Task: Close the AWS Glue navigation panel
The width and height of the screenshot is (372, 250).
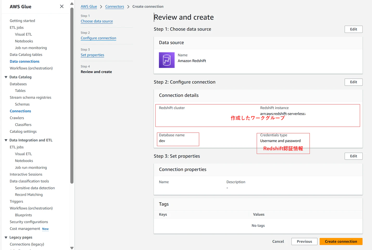Action: [62, 6]
